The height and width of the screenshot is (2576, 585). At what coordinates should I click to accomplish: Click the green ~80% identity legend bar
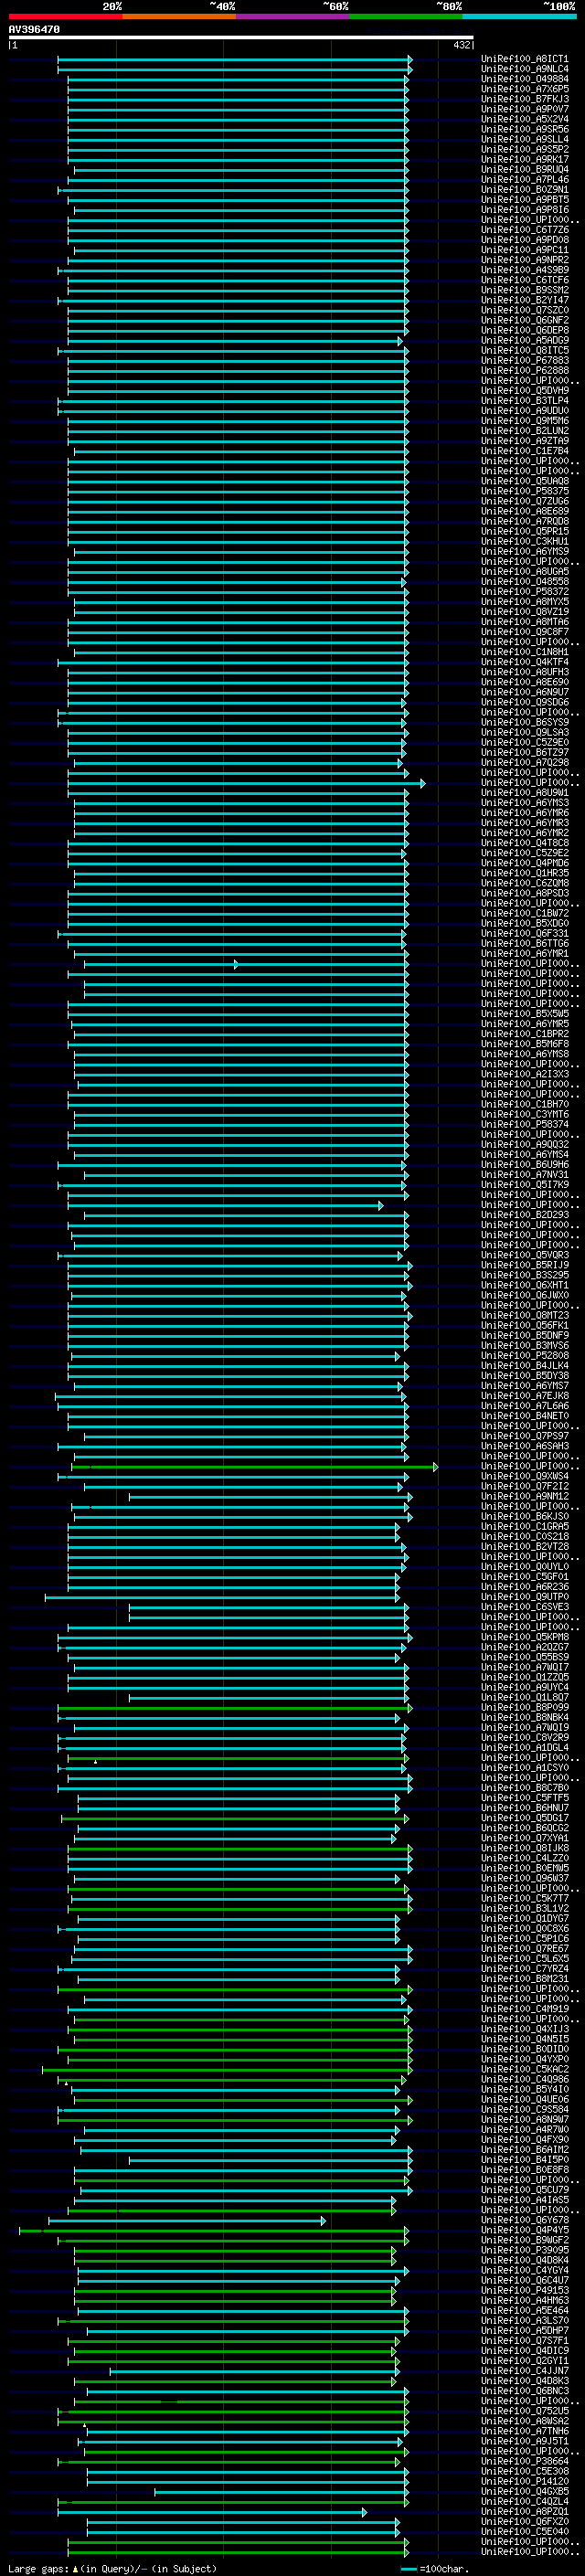click(406, 16)
